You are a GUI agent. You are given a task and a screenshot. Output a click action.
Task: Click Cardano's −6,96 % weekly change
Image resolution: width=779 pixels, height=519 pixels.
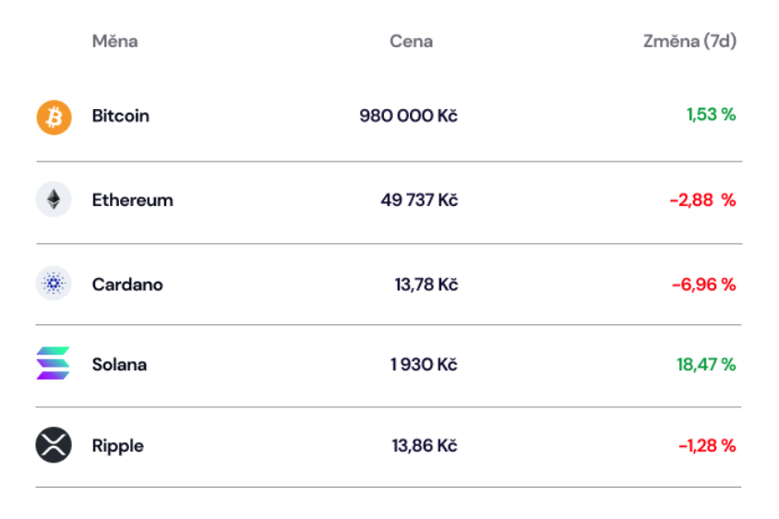[x=703, y=284]
